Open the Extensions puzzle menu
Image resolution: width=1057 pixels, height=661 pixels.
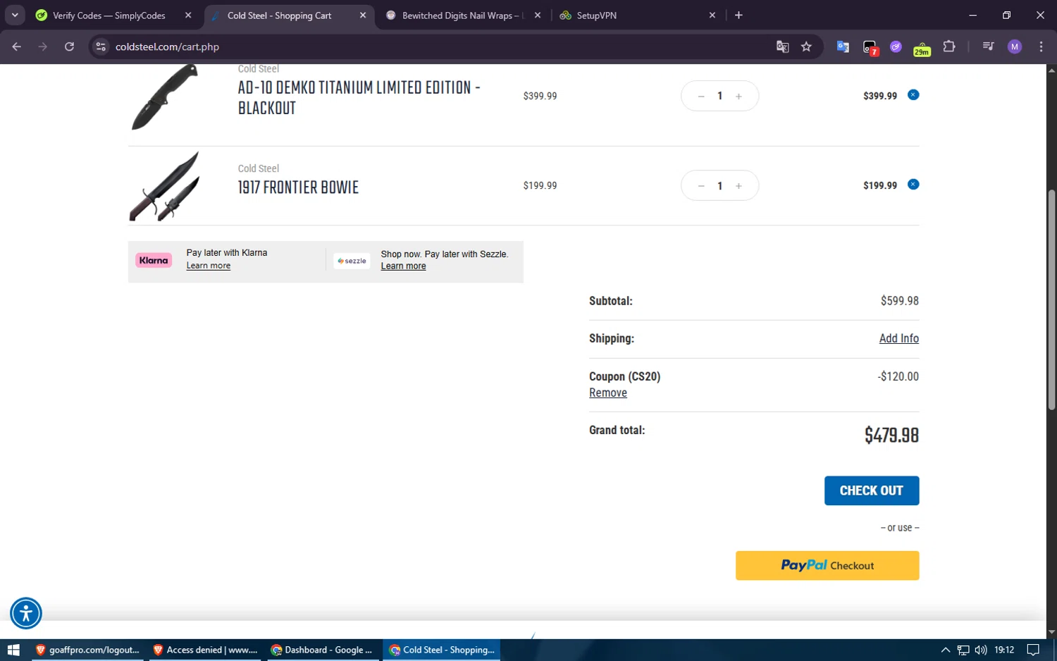tap(949, 47)
